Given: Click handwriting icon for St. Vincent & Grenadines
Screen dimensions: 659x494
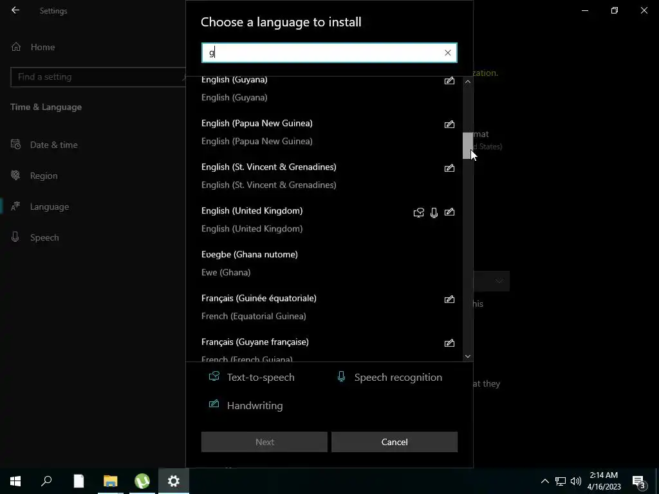Looking at the screenshot, I should click(x=449, y=168).
